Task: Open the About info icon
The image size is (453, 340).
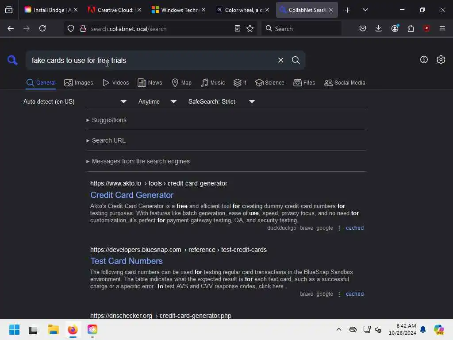Action: (x=424, y=60)
